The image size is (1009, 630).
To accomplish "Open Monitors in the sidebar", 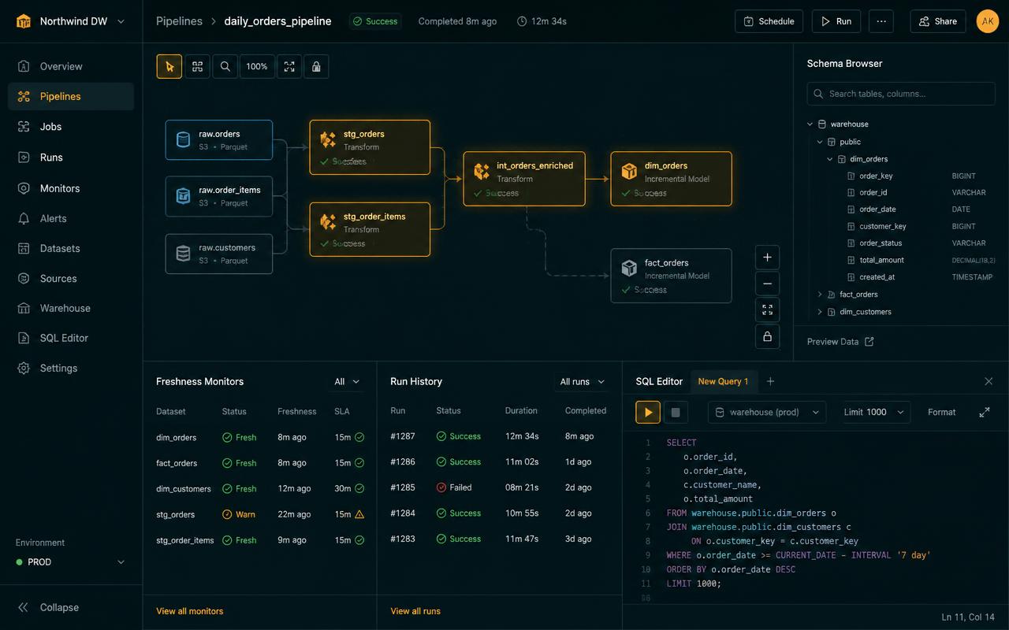I will click(x=71, y=188).
